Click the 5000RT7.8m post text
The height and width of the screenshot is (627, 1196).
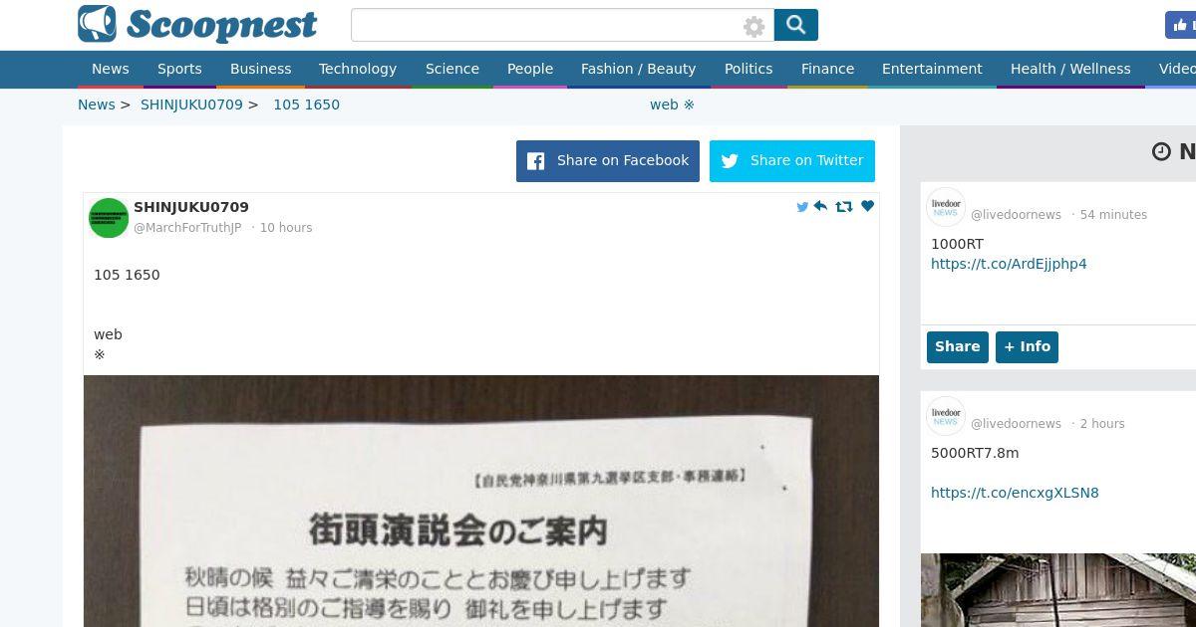pos(975,453)
